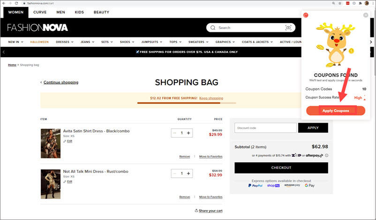Image resolution: width=376 pixels, height=220 pixels.
Task: Expand the Tops dropdown
Action: [x=175, y=42]
